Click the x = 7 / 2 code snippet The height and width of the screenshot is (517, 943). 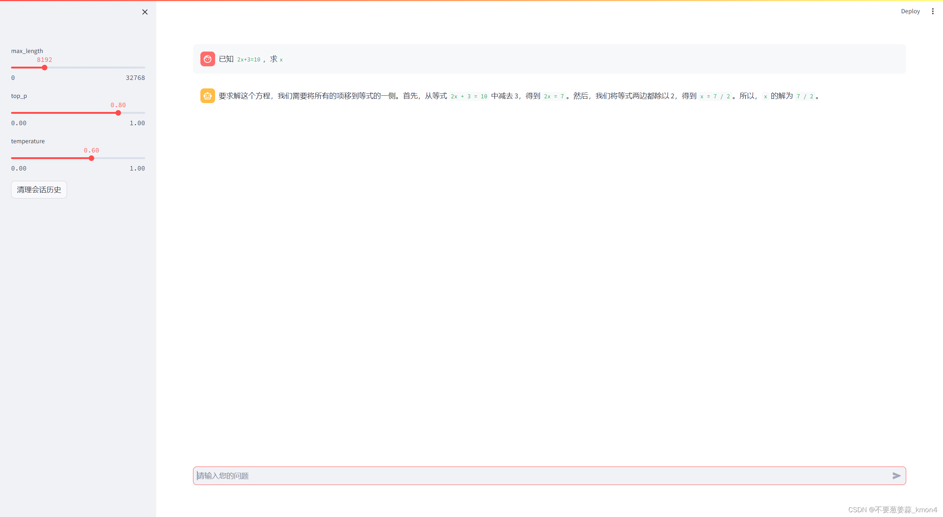(715, 96)
